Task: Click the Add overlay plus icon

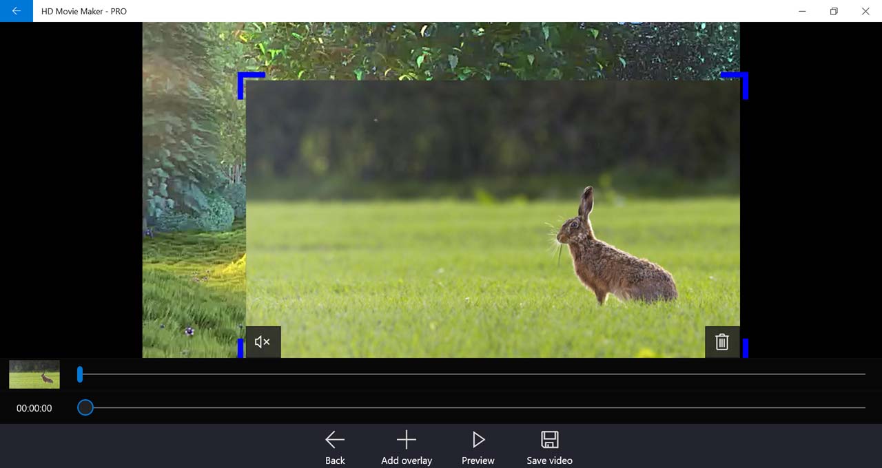Action: [407, 440]
